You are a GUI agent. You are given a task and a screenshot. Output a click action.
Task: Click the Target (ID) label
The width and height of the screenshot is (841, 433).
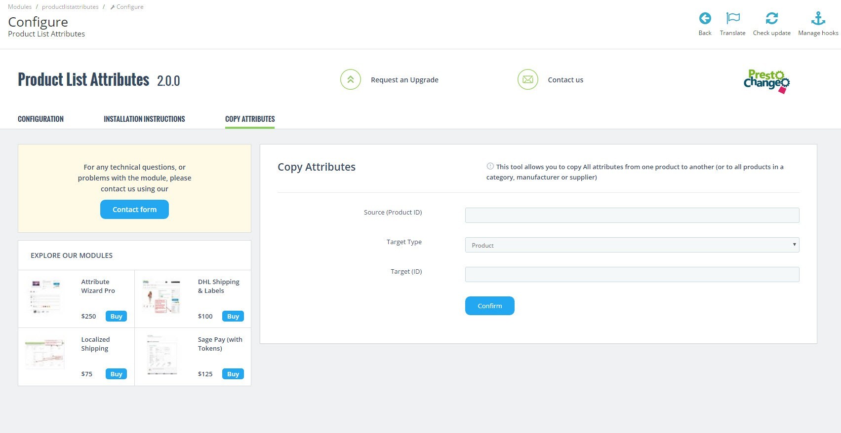(x=406, y=272)
